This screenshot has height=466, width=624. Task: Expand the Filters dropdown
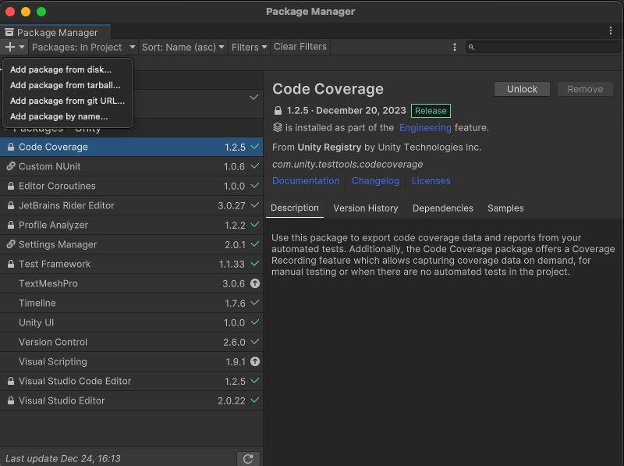pos(249,48)
